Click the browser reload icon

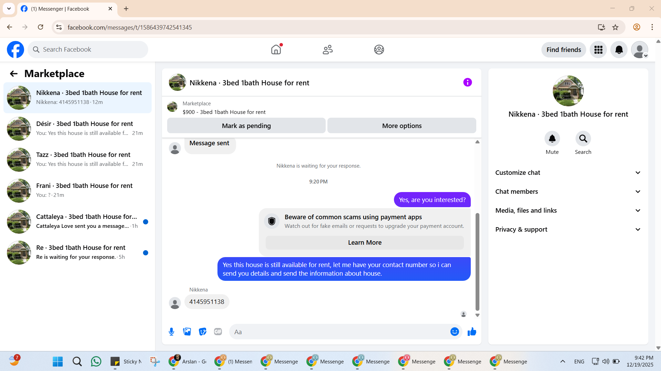tap(41, 27)
